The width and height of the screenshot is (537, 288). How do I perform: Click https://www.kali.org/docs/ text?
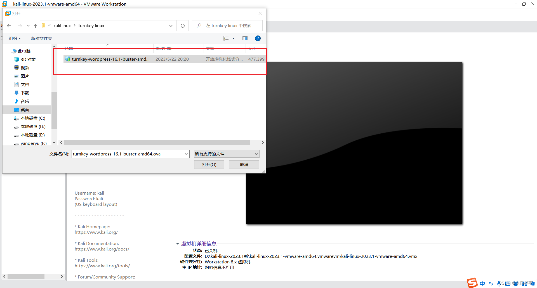click(102, 249)
